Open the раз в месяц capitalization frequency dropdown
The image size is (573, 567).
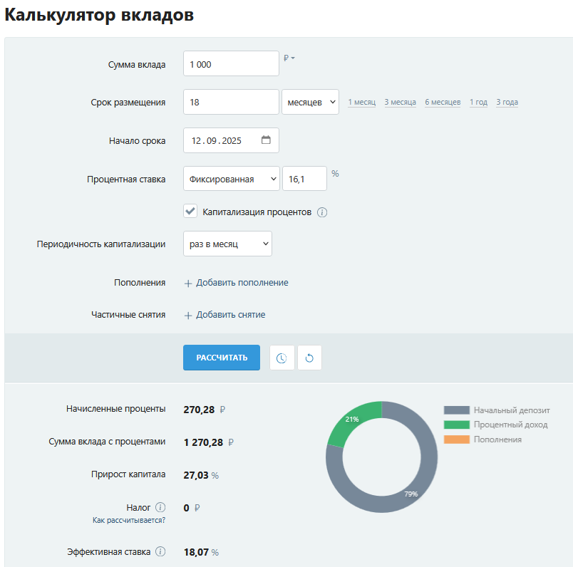(227, 244)
